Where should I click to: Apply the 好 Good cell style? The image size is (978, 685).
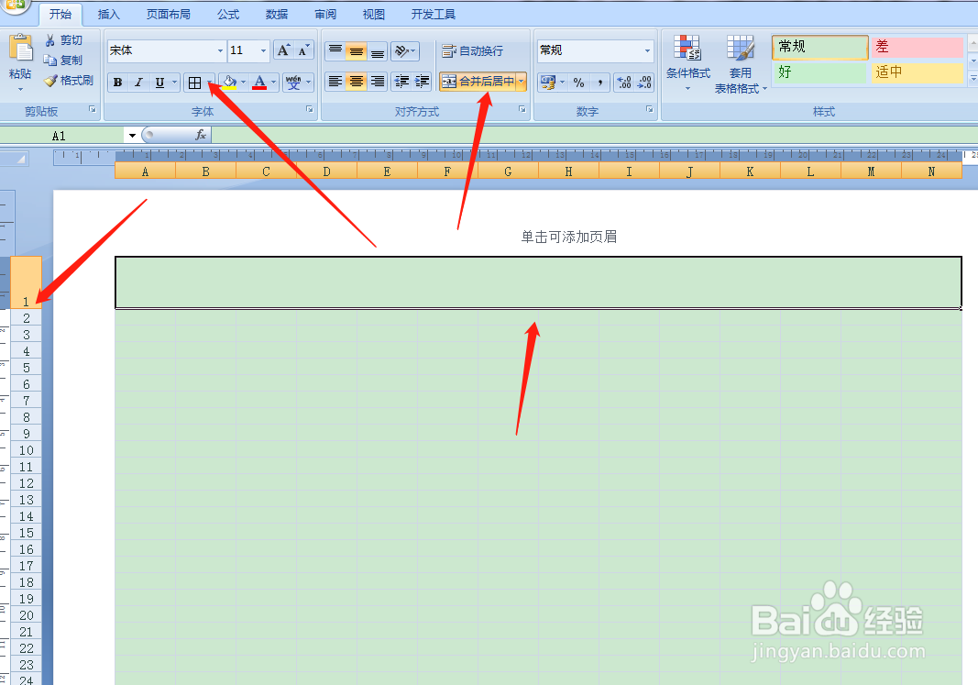tap(819, 72)
